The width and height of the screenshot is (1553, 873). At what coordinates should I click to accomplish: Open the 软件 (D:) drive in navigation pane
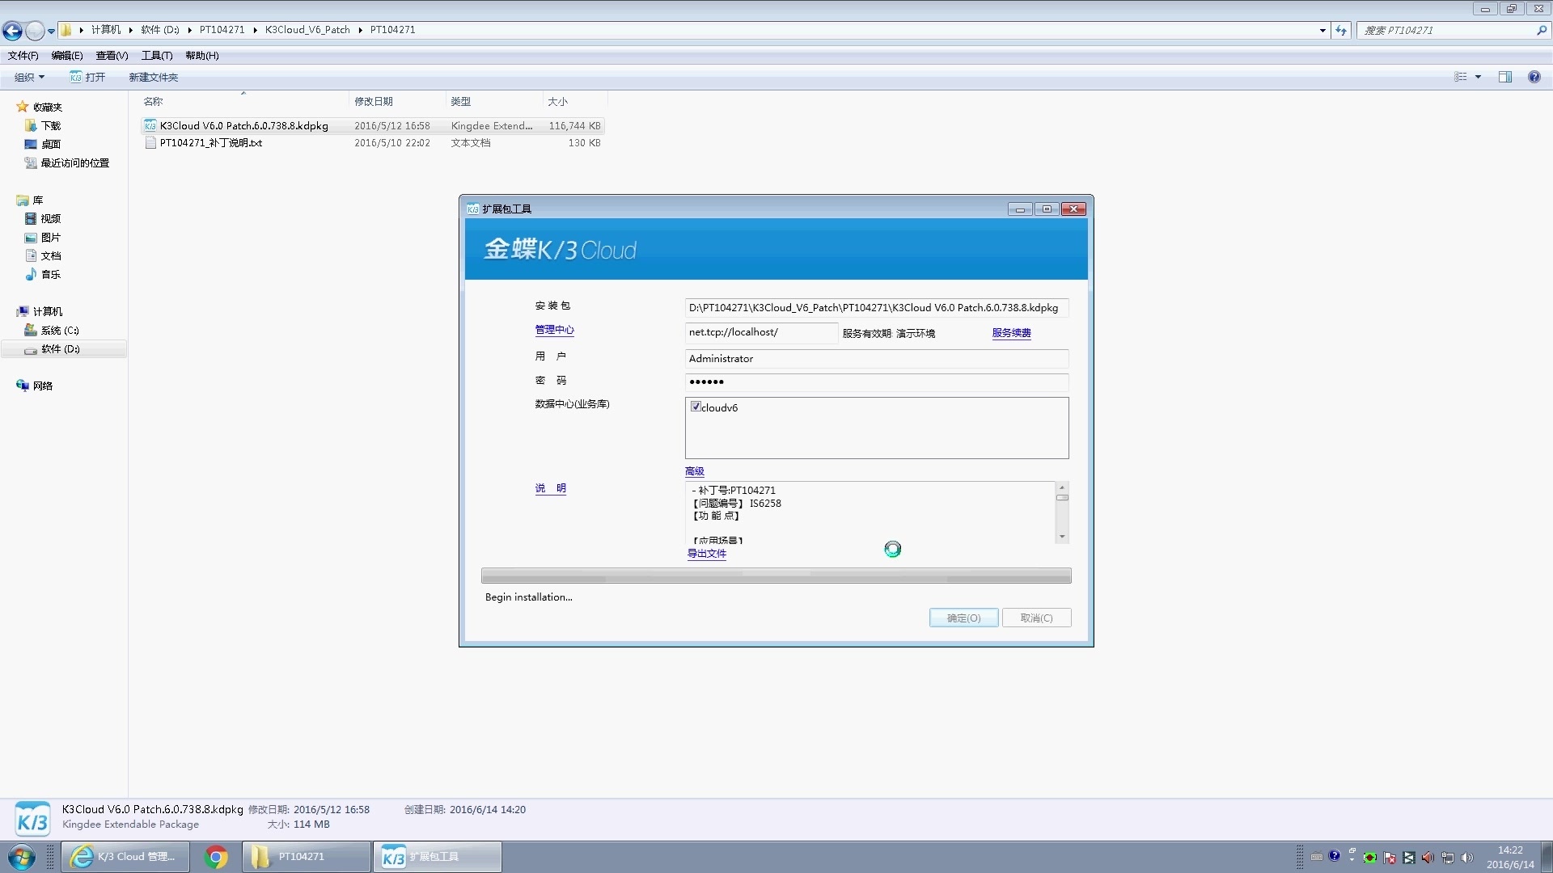tap(60, 349)
